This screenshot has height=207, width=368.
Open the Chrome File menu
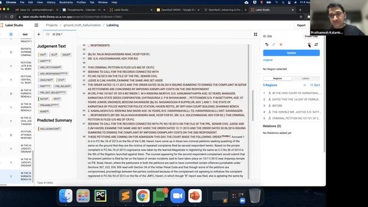pos(22,2)
